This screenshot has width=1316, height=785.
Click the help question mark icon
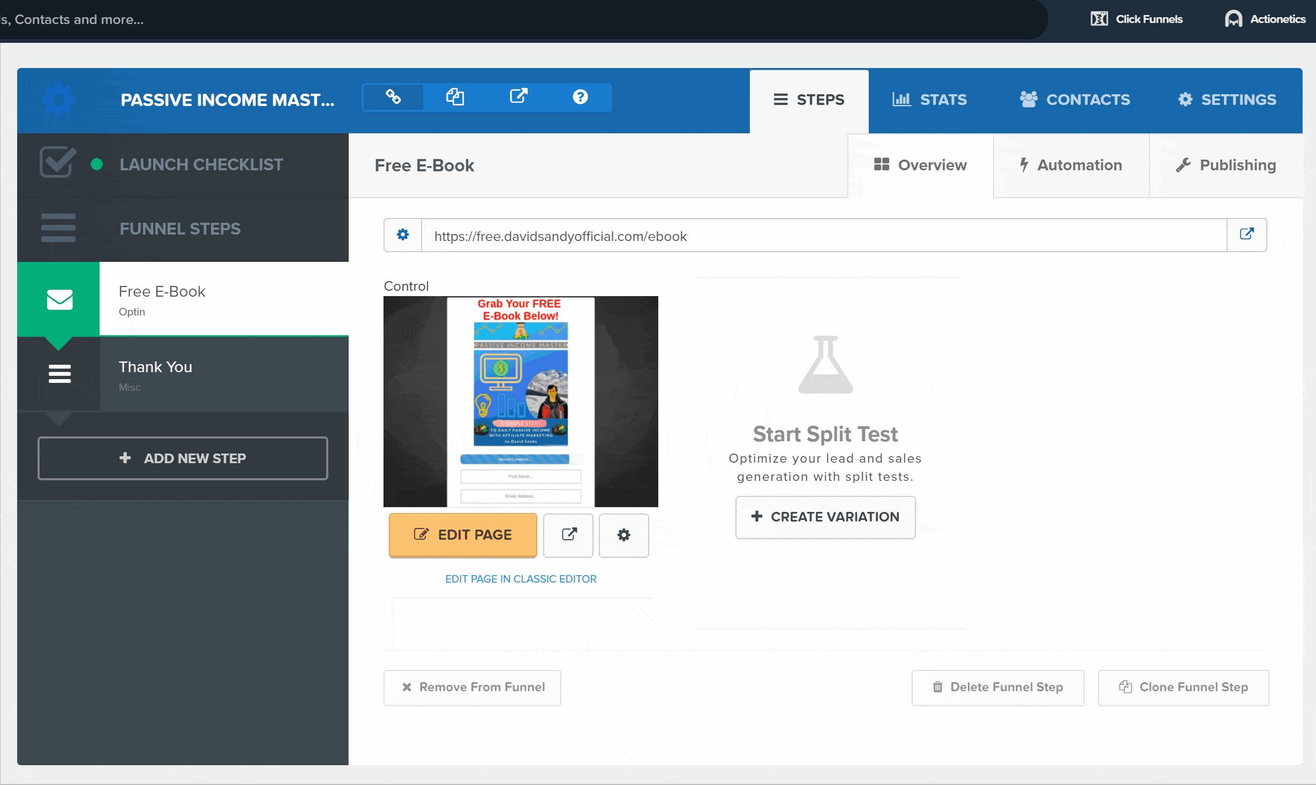[580, 97]
